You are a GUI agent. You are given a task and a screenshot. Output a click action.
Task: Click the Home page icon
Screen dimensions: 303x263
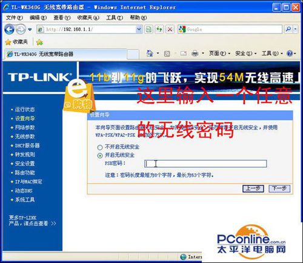click(x=150, y=53)
